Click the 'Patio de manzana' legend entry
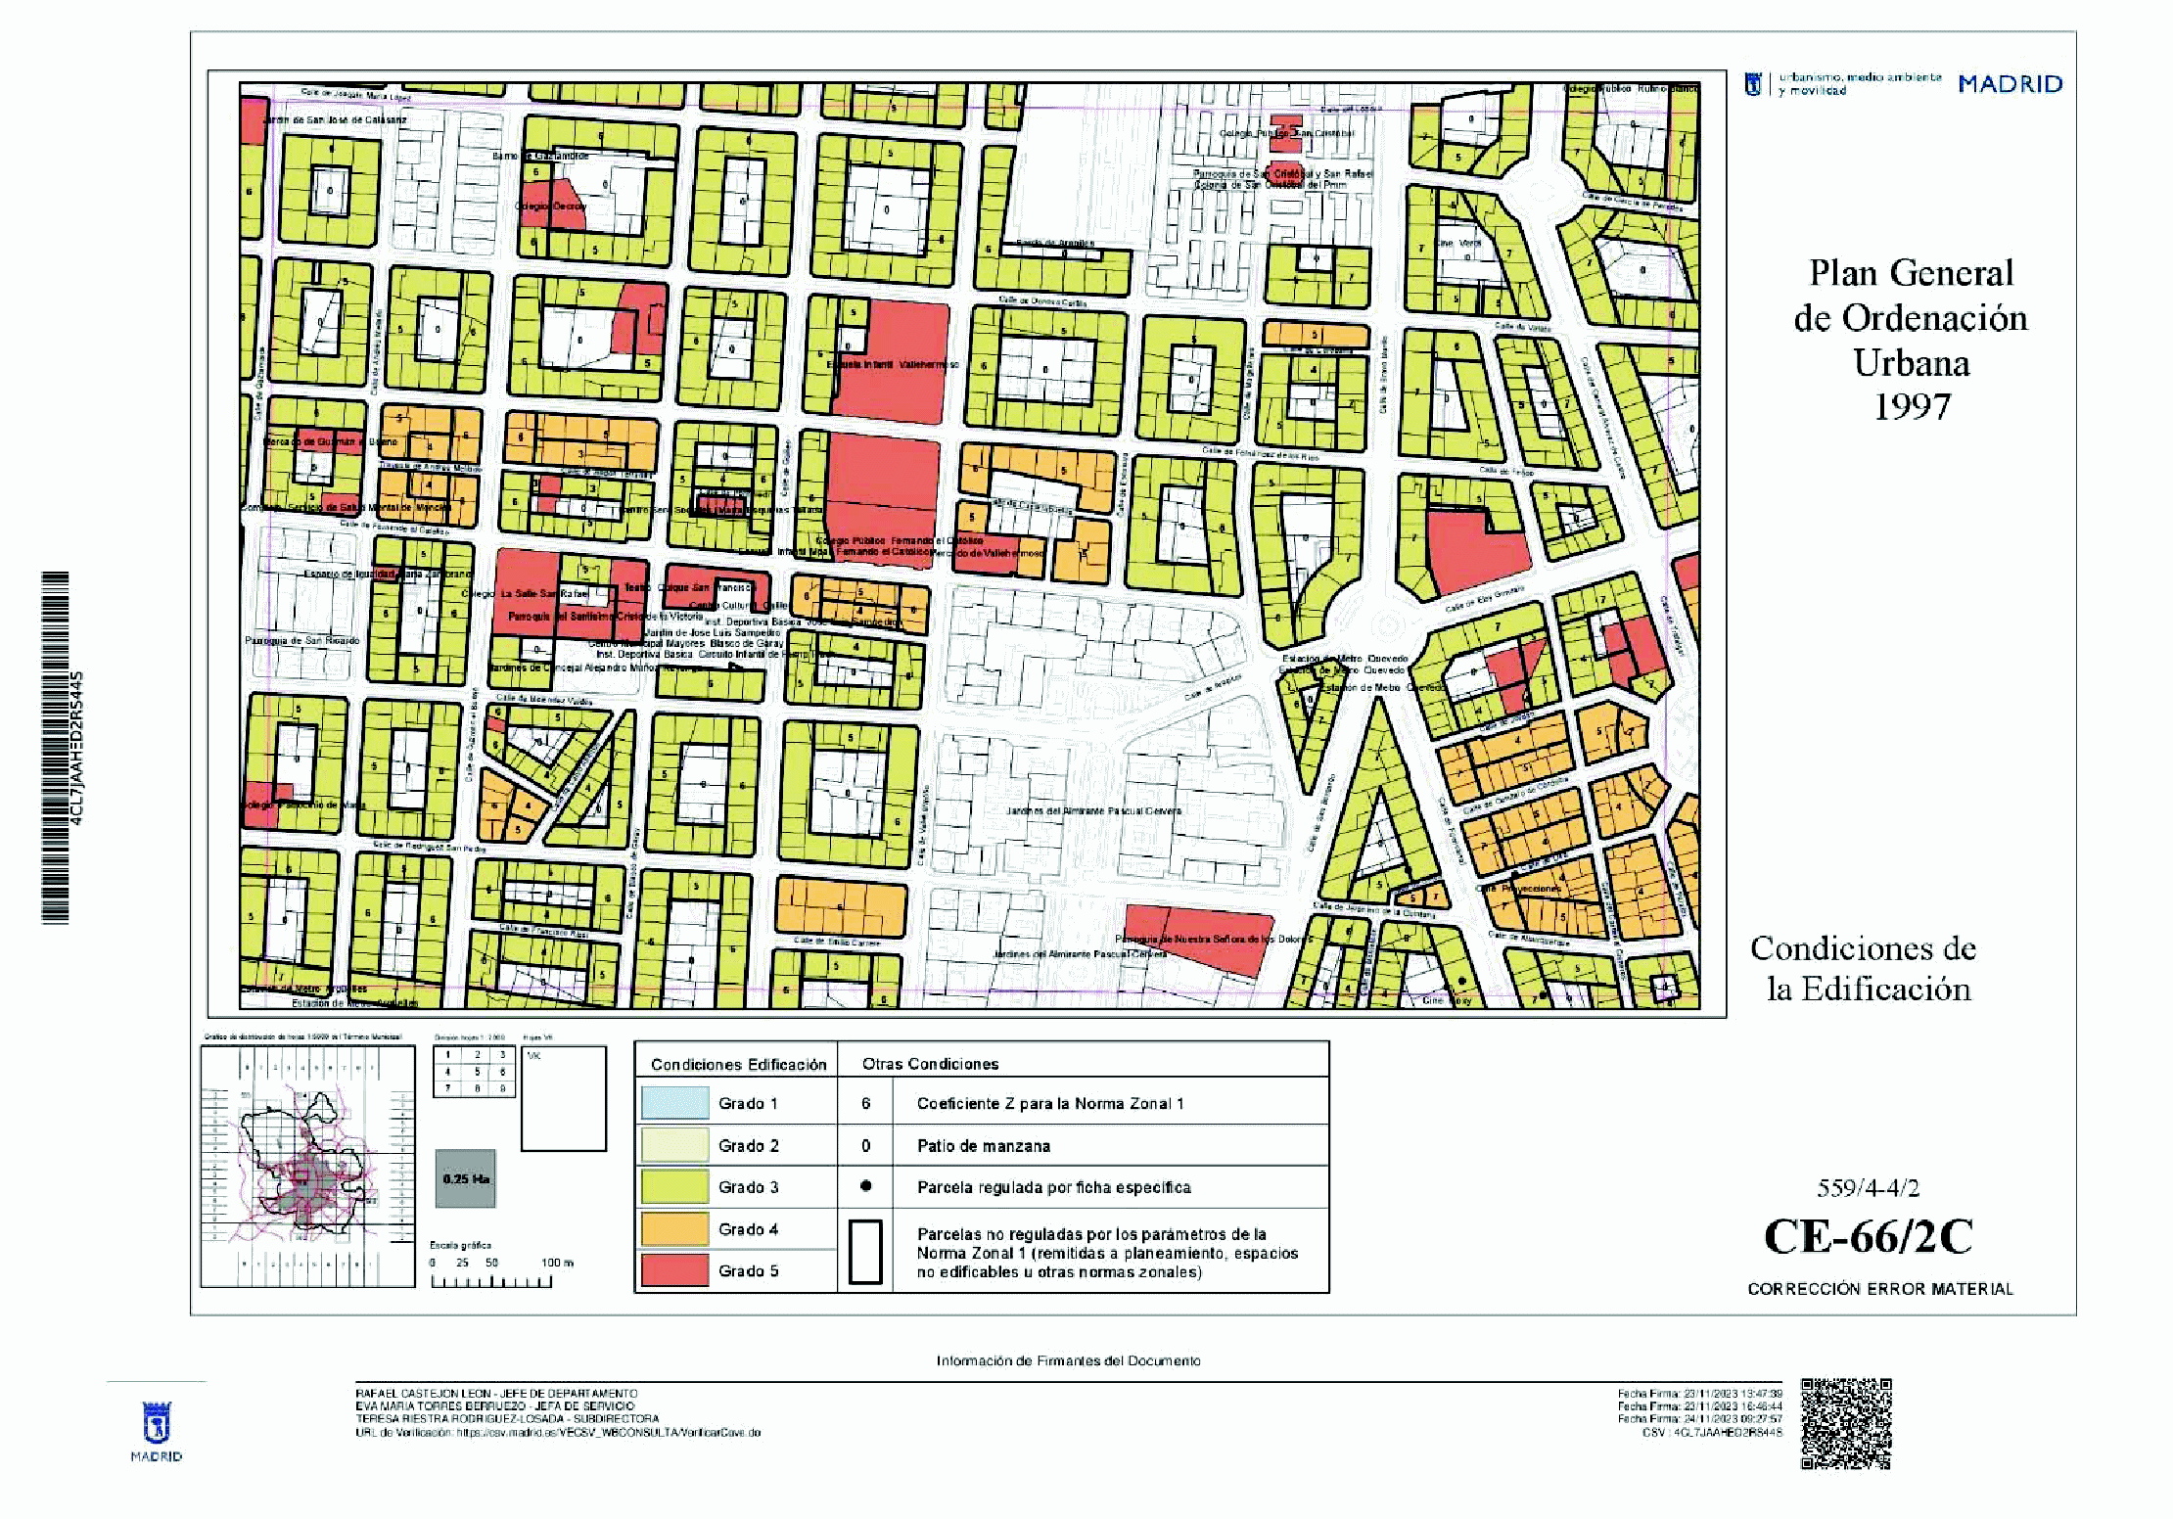 [x=983, y=1145]
